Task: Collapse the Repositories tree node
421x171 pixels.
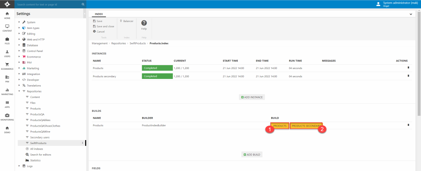Action: [19, 91]
